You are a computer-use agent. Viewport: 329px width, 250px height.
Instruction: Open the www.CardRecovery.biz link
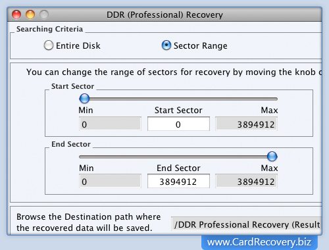(x=259, y=242)
